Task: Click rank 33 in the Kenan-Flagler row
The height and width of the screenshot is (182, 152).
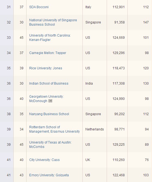Action: point(9,38)
